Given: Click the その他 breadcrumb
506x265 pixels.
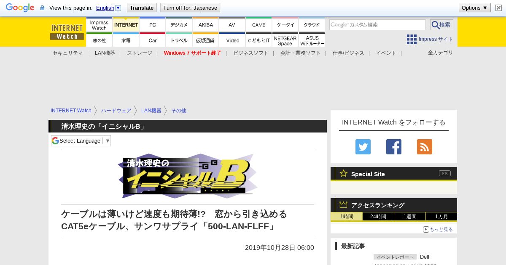Looking at the screenshot, I should pyautogui.click(x=179, y=111).
